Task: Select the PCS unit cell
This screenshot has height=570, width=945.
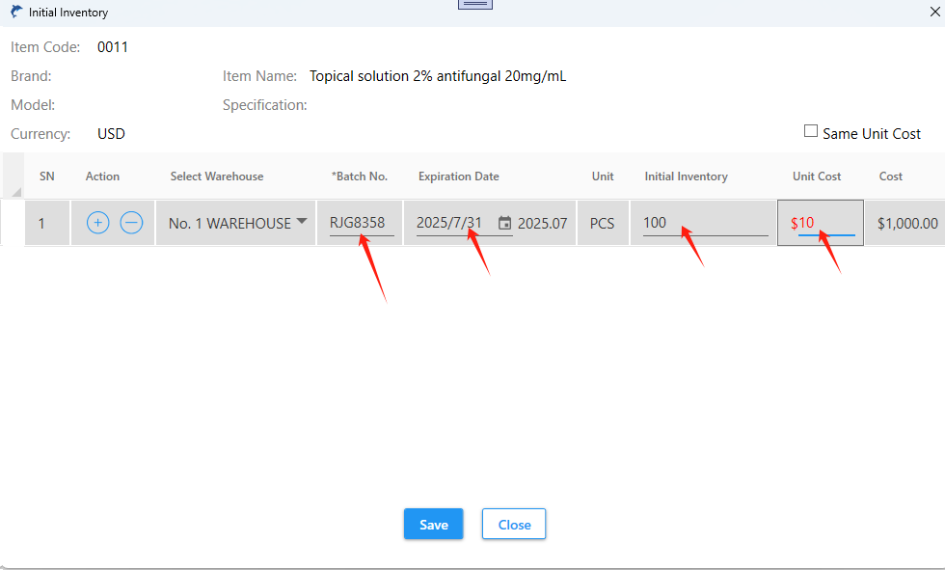Action: (602, 223)
